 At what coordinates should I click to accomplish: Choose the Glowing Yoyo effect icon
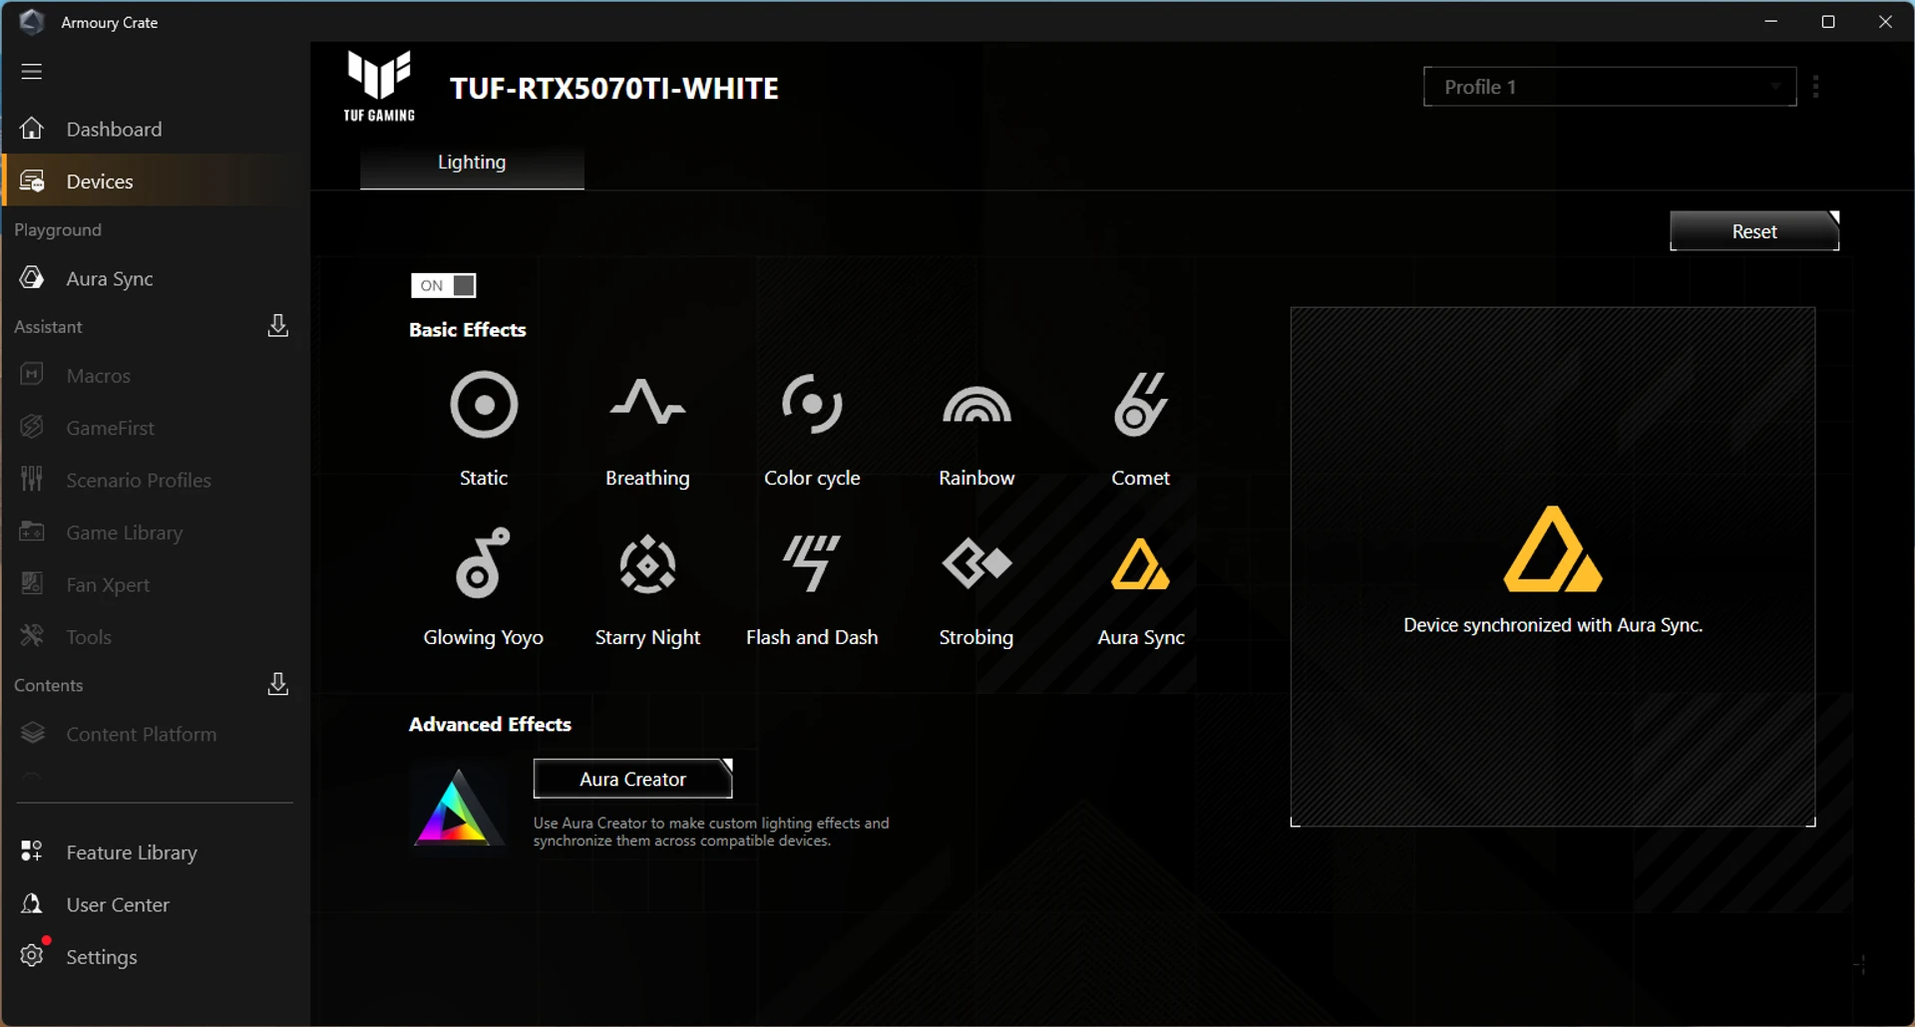(483, 563)
